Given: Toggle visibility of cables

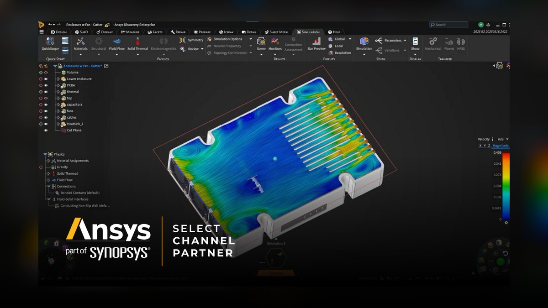Looking at the screenshot, I should pos(46,117).
